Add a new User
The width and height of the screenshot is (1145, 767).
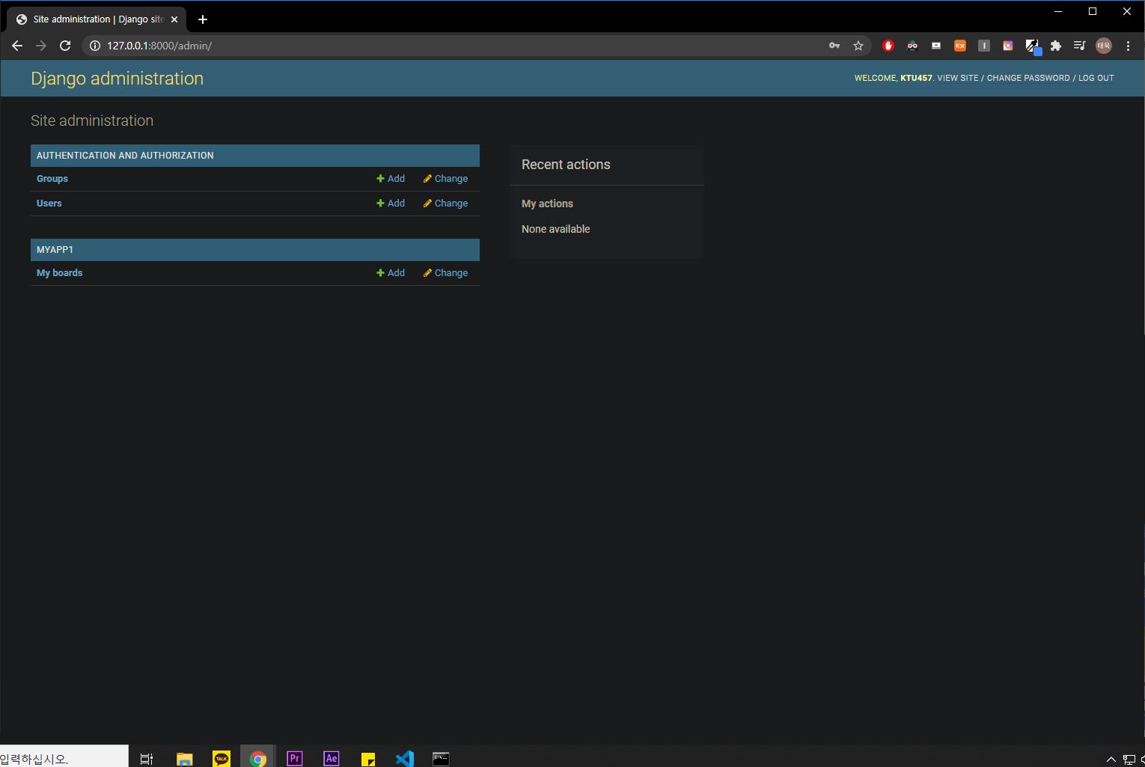point(391,204)
